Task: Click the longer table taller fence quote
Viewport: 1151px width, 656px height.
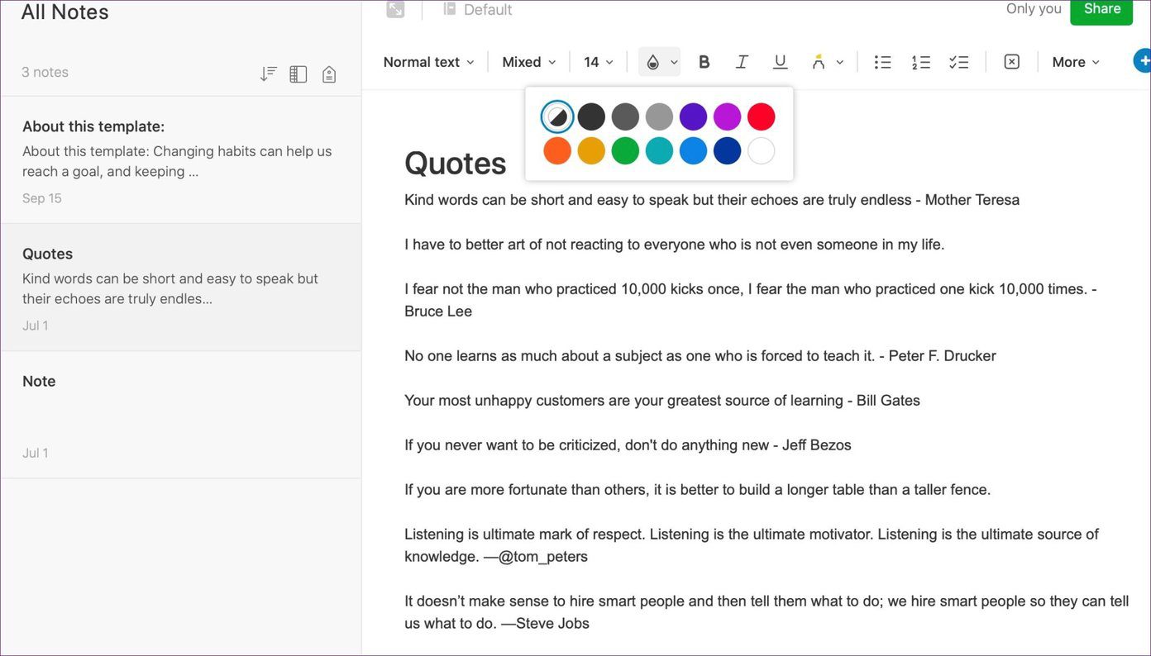Action: (x=697, y=490)
